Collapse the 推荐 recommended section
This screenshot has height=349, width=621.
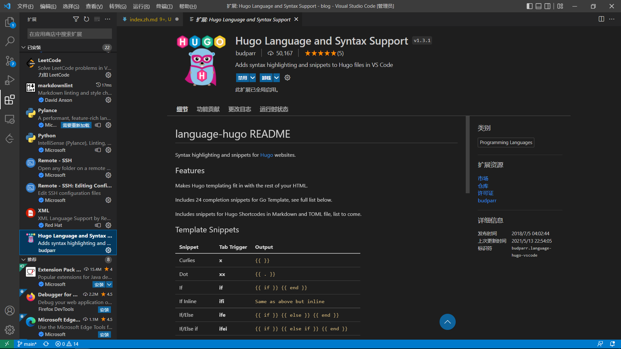pos(24,259)
